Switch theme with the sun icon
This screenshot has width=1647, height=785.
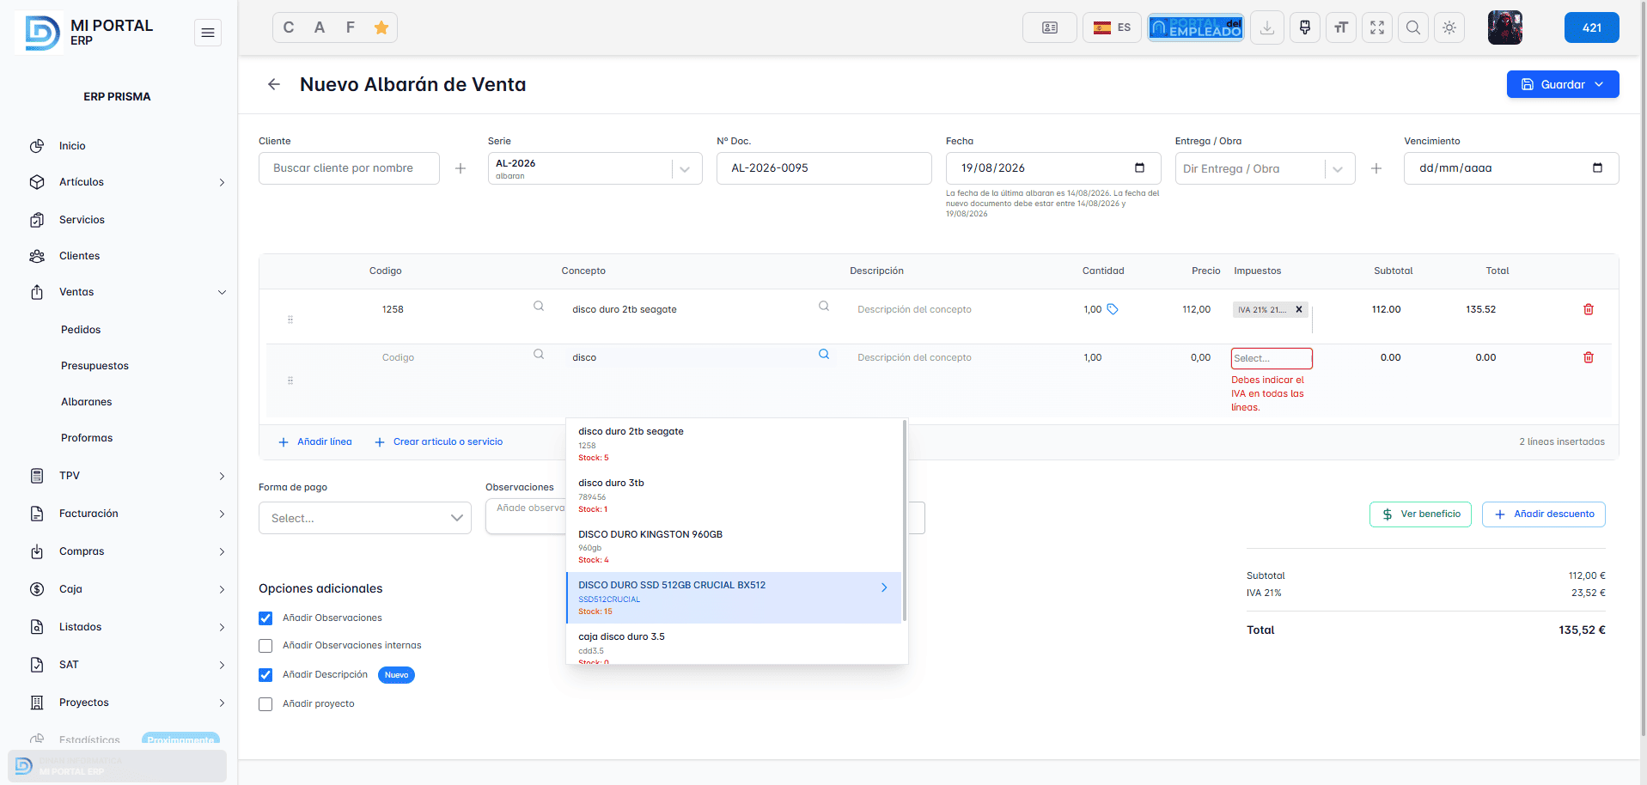tap(1449, 27)
